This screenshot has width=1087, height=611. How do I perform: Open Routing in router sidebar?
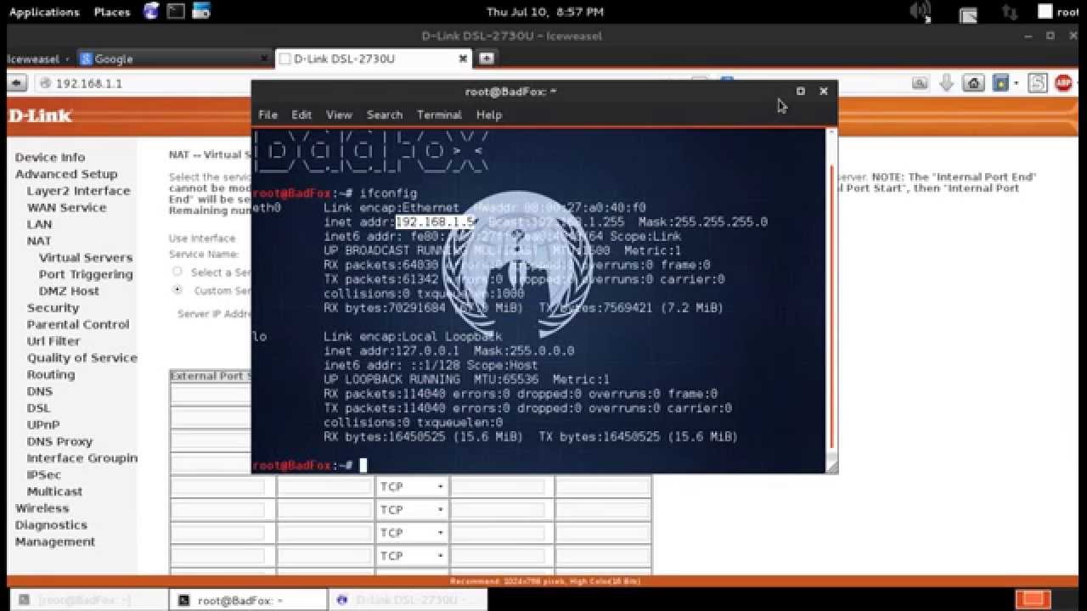(51, 374)
